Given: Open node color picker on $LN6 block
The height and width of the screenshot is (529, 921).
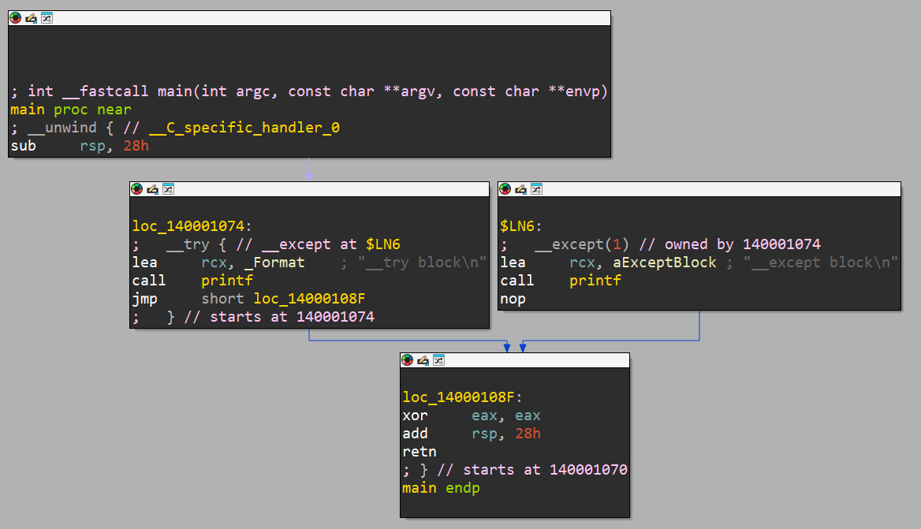Looking at the screenshot, I should click(x=505, y=189).
